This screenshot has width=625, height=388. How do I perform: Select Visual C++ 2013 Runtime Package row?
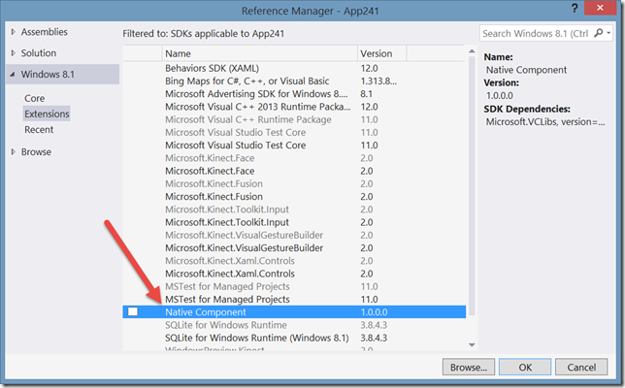tap(294, 107)
